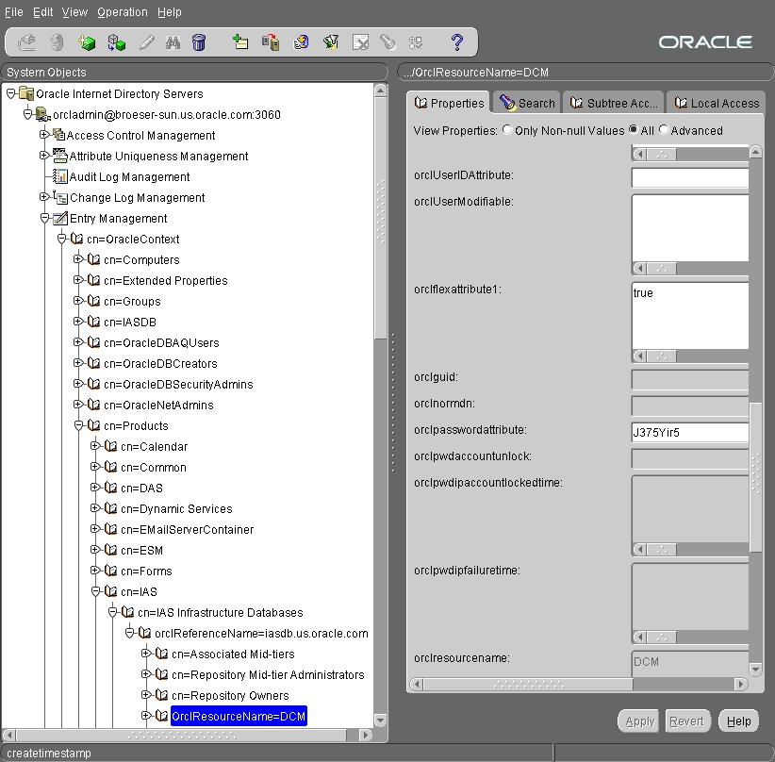Click the funnel filter toolbar icon

coord(331,42)
